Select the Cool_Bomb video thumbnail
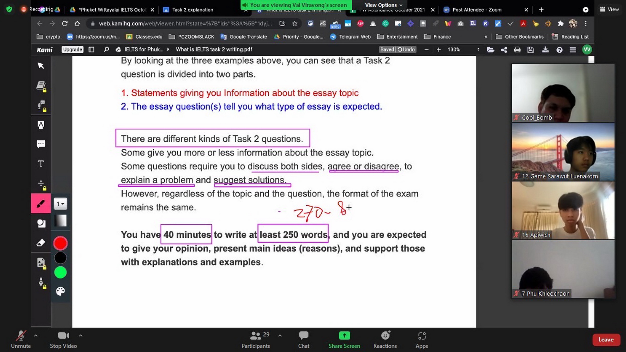 [x=563, y=93]
